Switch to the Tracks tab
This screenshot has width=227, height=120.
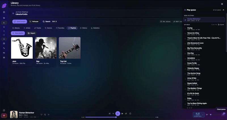click(x=38, y=28)
